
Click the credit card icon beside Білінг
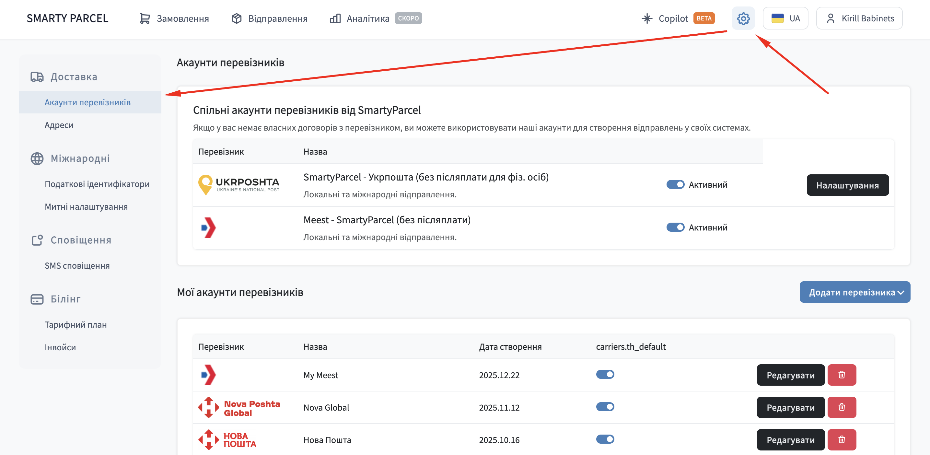37,299
